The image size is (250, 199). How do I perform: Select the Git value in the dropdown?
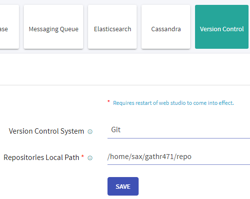pos(116,130)
